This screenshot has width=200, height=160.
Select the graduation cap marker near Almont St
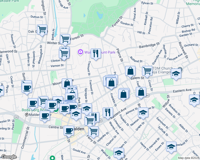pos(143,113)
